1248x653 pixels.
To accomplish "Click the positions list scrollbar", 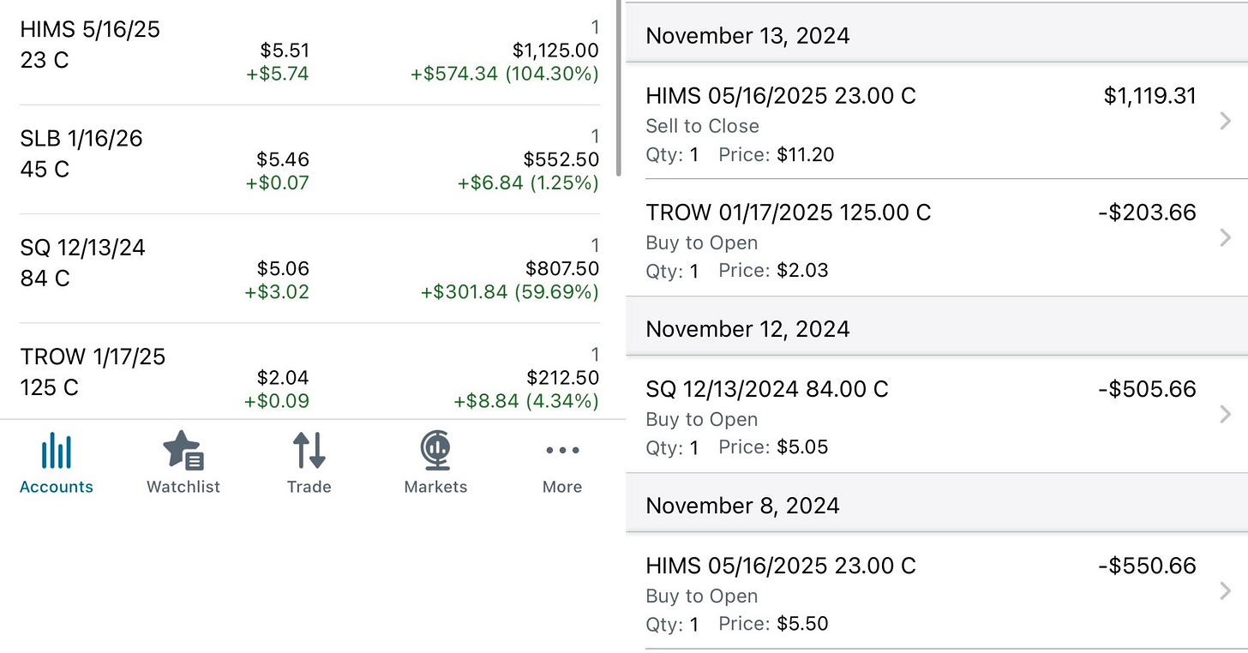I will (619, 86).
